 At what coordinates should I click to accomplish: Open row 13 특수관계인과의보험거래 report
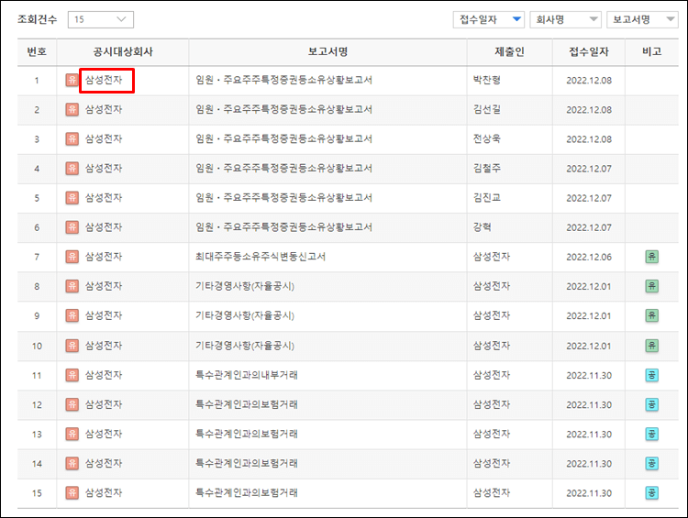click(247, 434)
